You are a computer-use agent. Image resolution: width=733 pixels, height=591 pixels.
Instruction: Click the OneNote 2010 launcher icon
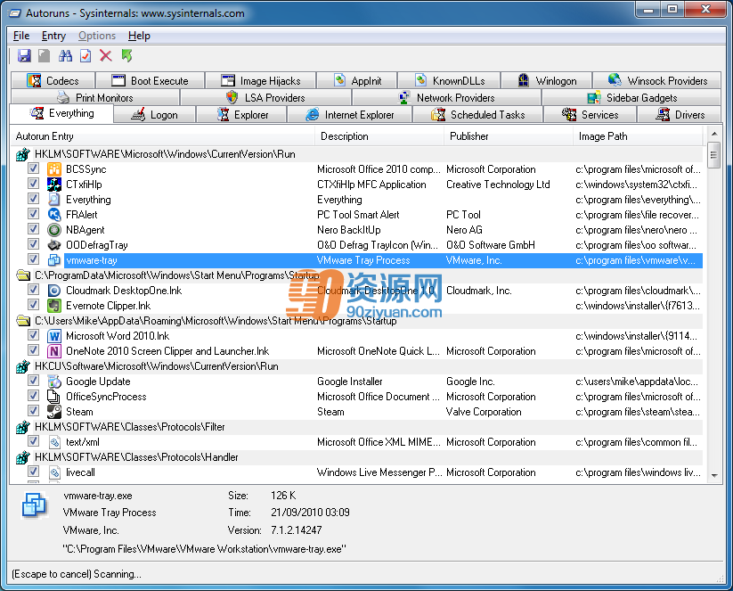click(54, 351)
